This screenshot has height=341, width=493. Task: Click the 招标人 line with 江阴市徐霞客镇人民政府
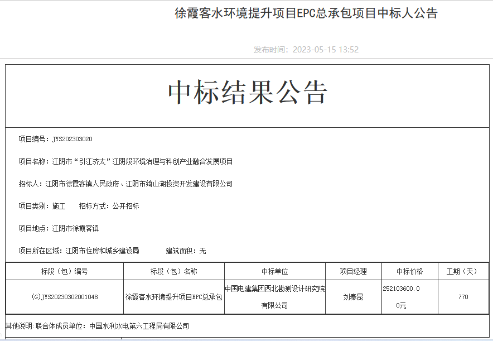[x=125, y=184]
